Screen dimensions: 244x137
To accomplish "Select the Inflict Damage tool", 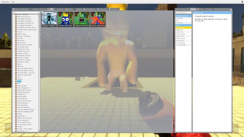I will click(x=183, y=34).
